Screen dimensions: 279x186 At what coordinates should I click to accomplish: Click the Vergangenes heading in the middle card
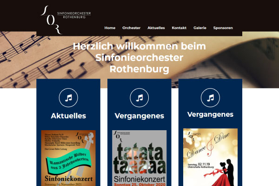tap(139, 116)
